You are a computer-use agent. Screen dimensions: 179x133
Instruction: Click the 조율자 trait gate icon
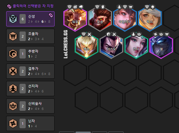point(13,36)
